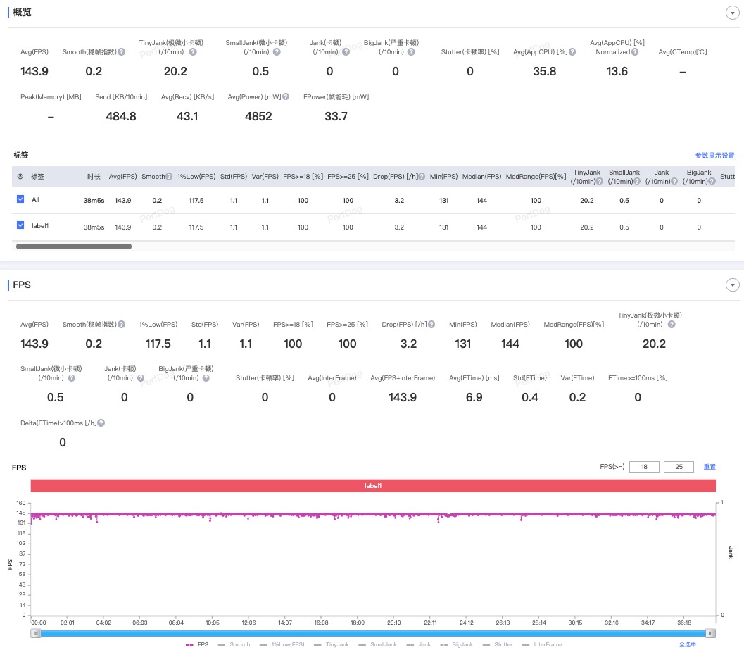Toggle FPS series in chart legend
Image resolution: width=744 pixels, height=650 pixels.
point(197,645)
